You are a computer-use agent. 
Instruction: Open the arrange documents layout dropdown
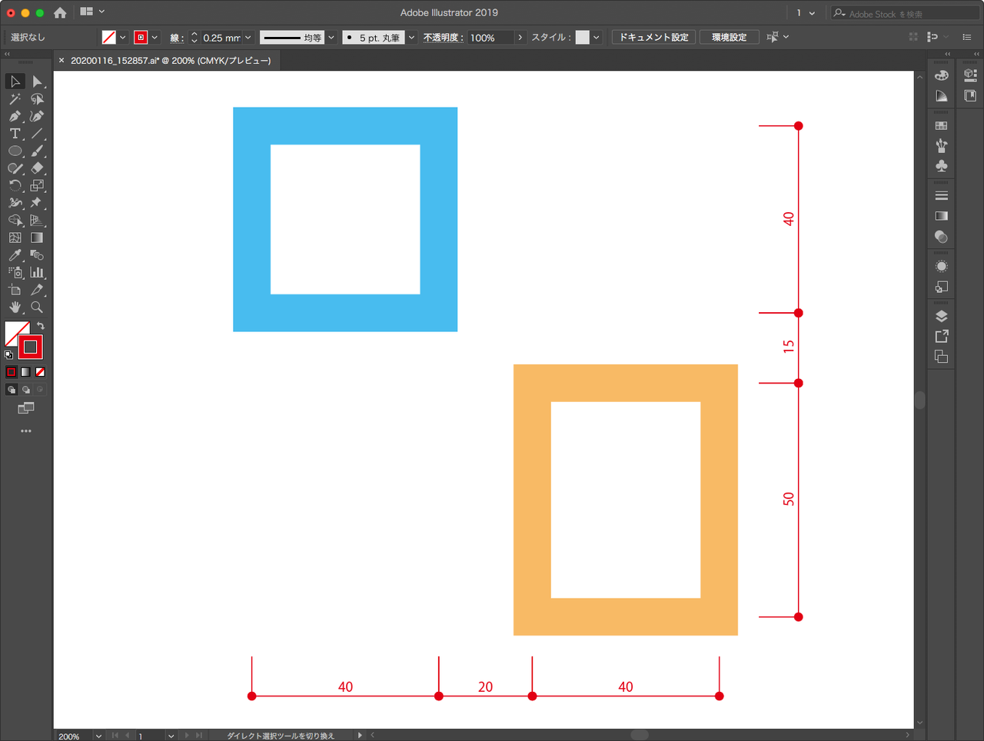tap(92, 12)
